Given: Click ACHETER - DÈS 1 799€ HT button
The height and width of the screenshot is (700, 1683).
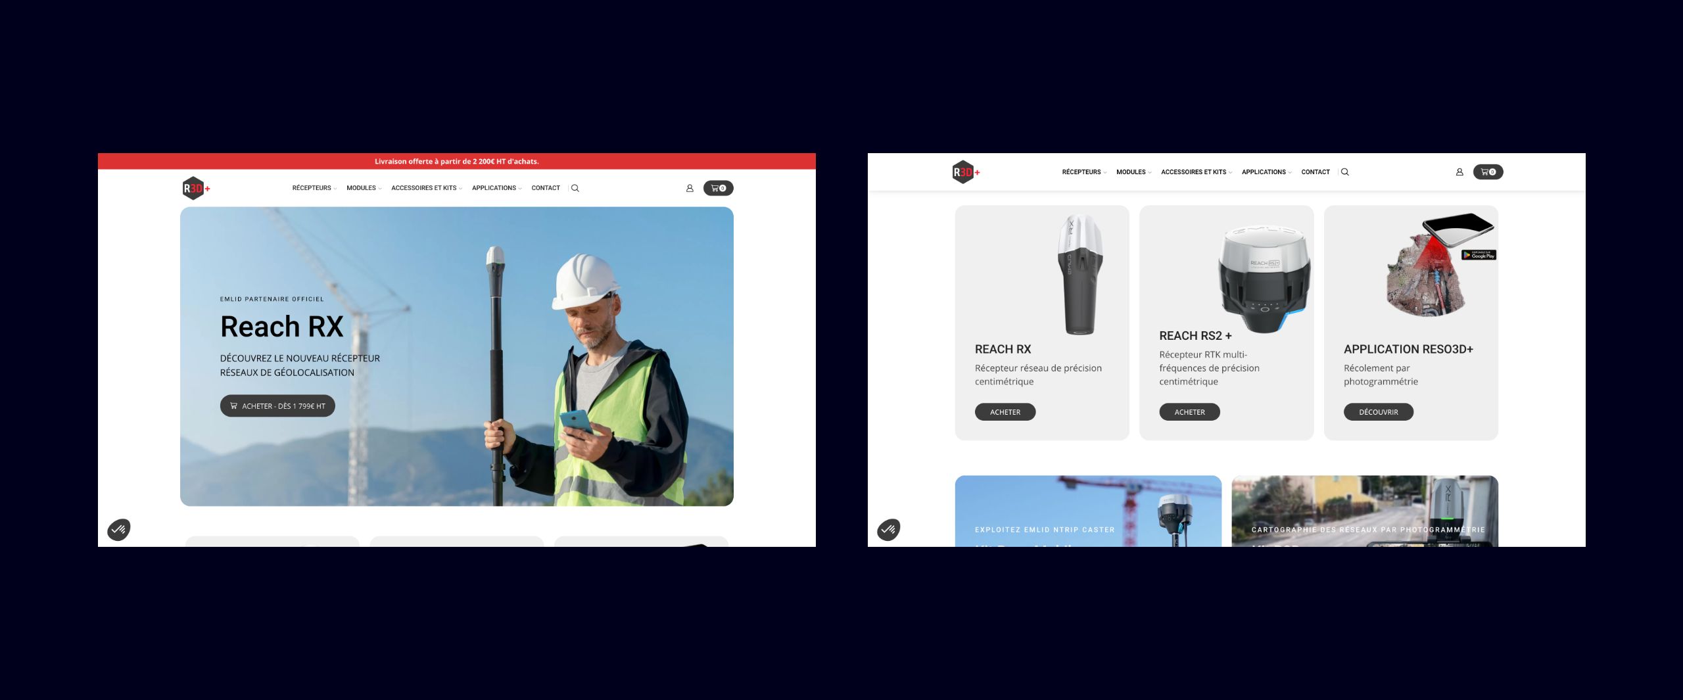Looking at the screenshot, I should coord(277,406).
